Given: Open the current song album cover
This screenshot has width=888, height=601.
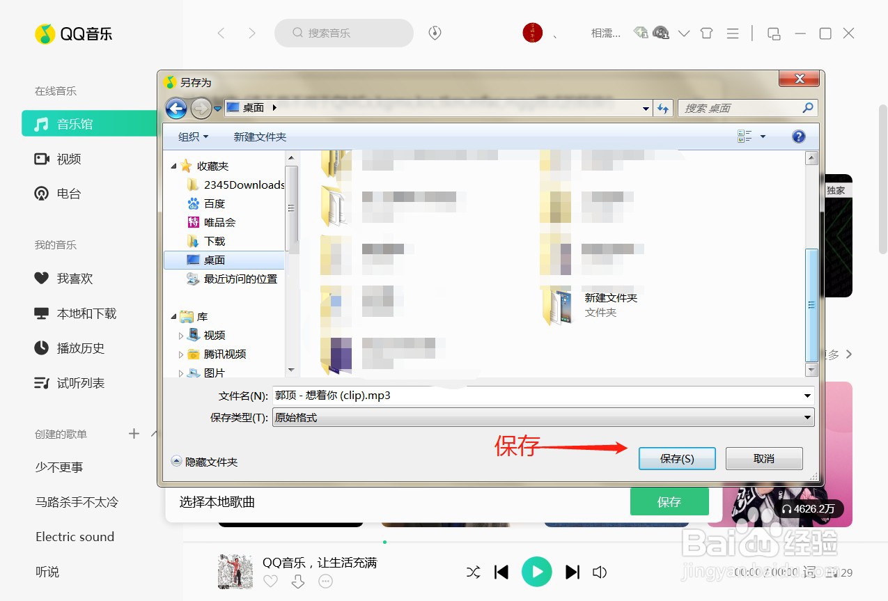Looking at the screenshot, I should point(235,572).
